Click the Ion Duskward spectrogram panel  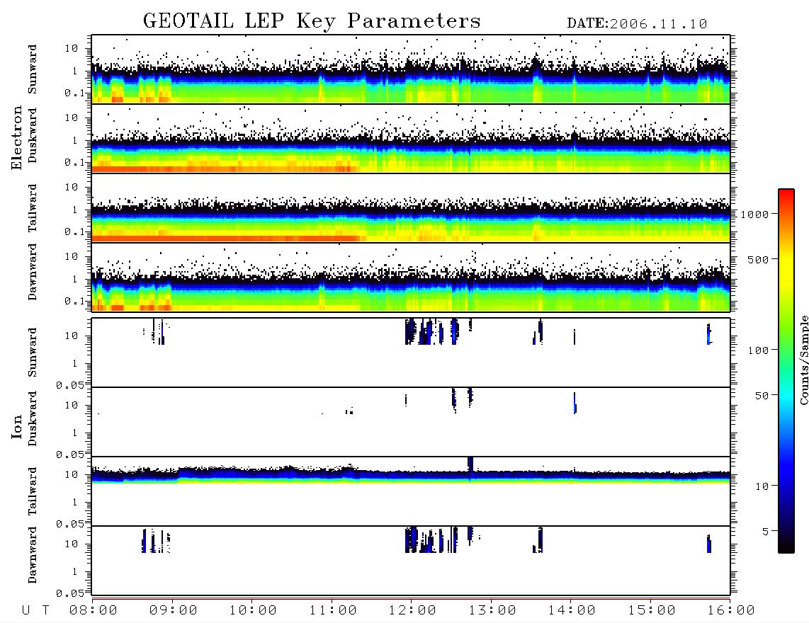click(411, 422)
